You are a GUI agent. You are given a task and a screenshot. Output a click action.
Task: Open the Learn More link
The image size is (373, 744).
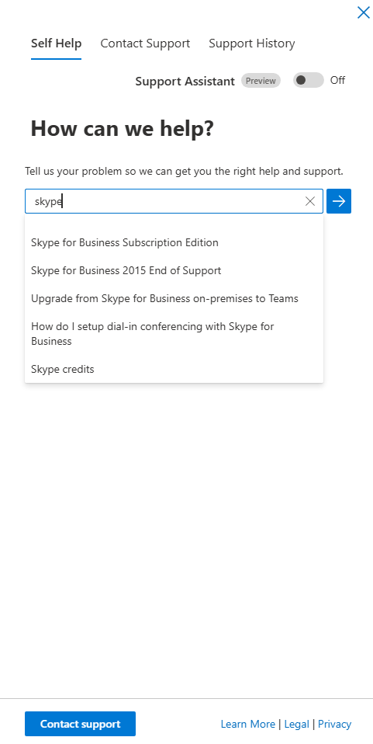point(248,724)
